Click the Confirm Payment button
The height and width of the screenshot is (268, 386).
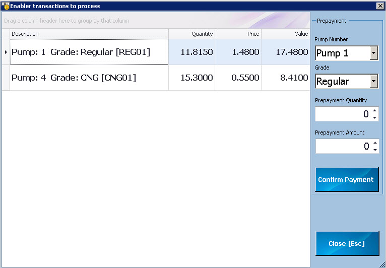point(347,179)
